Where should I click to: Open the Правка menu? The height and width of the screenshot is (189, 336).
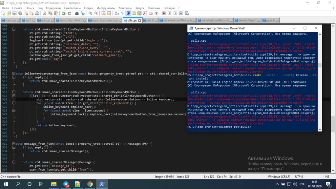tap(17, 8)
